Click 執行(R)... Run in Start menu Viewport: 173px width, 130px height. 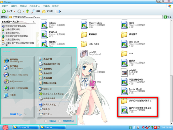click(45, 114)
